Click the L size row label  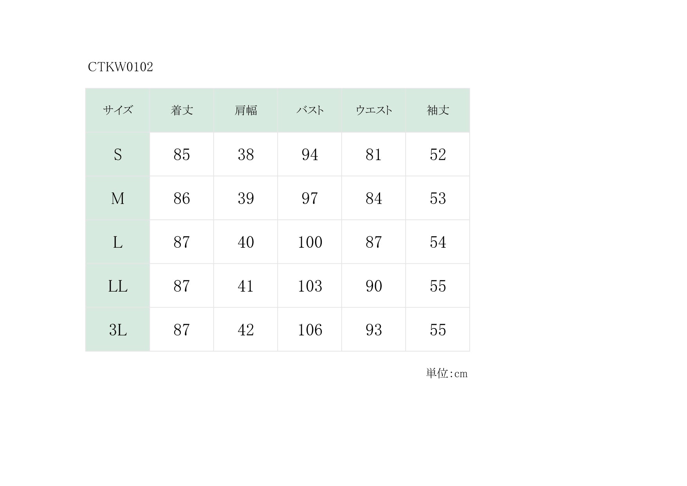[117, 242]
